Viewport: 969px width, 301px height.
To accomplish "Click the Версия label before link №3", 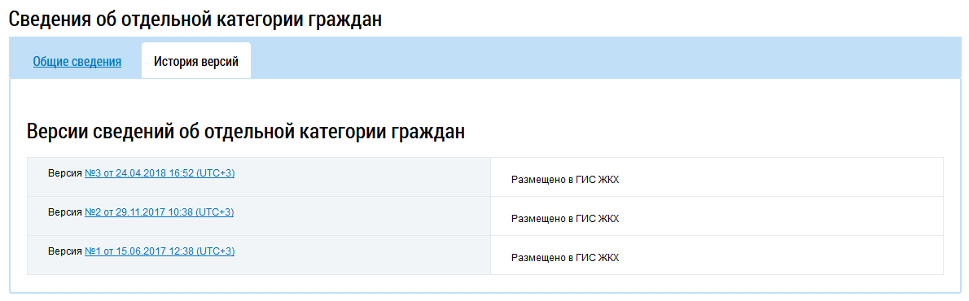I will [65, 173].
